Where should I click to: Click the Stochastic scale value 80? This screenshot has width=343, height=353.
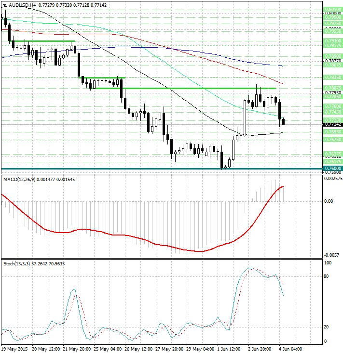click(326, 276)
